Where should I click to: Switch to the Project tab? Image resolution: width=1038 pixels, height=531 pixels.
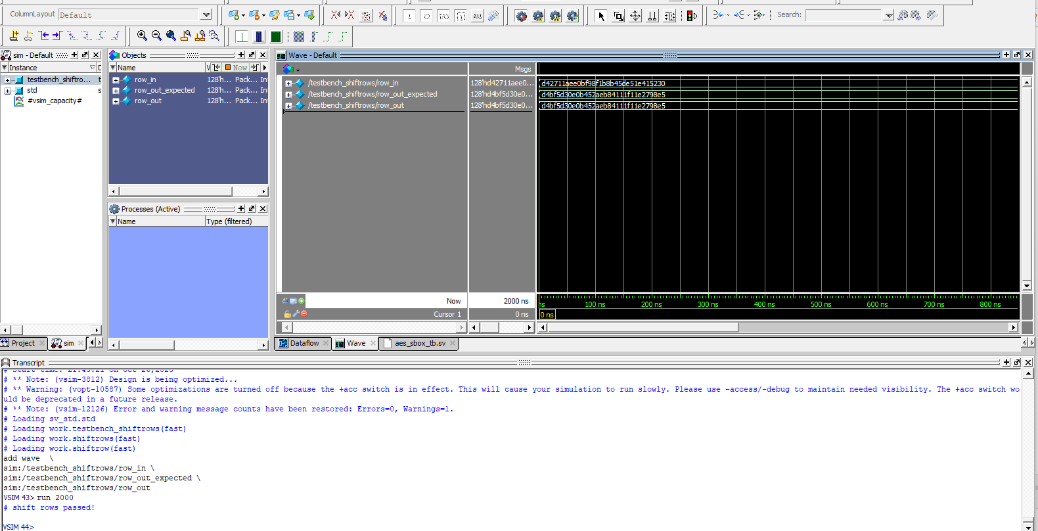[x=22, y=343]
